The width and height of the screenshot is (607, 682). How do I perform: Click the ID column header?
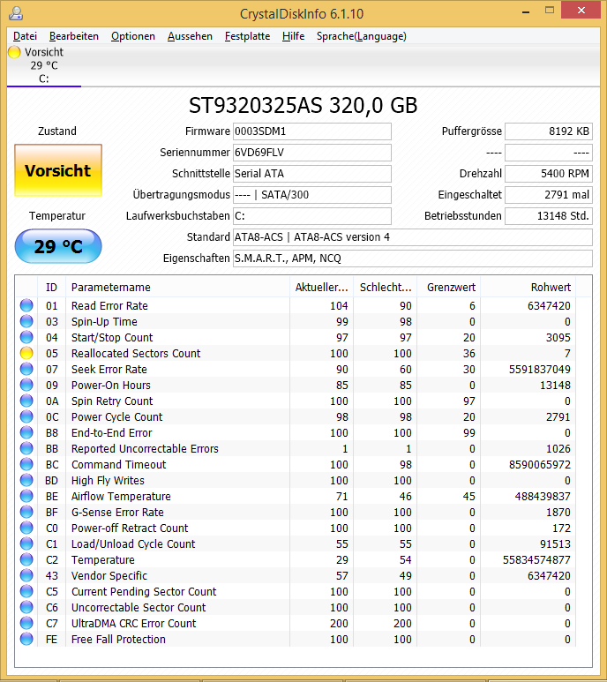tap(52, 287)
